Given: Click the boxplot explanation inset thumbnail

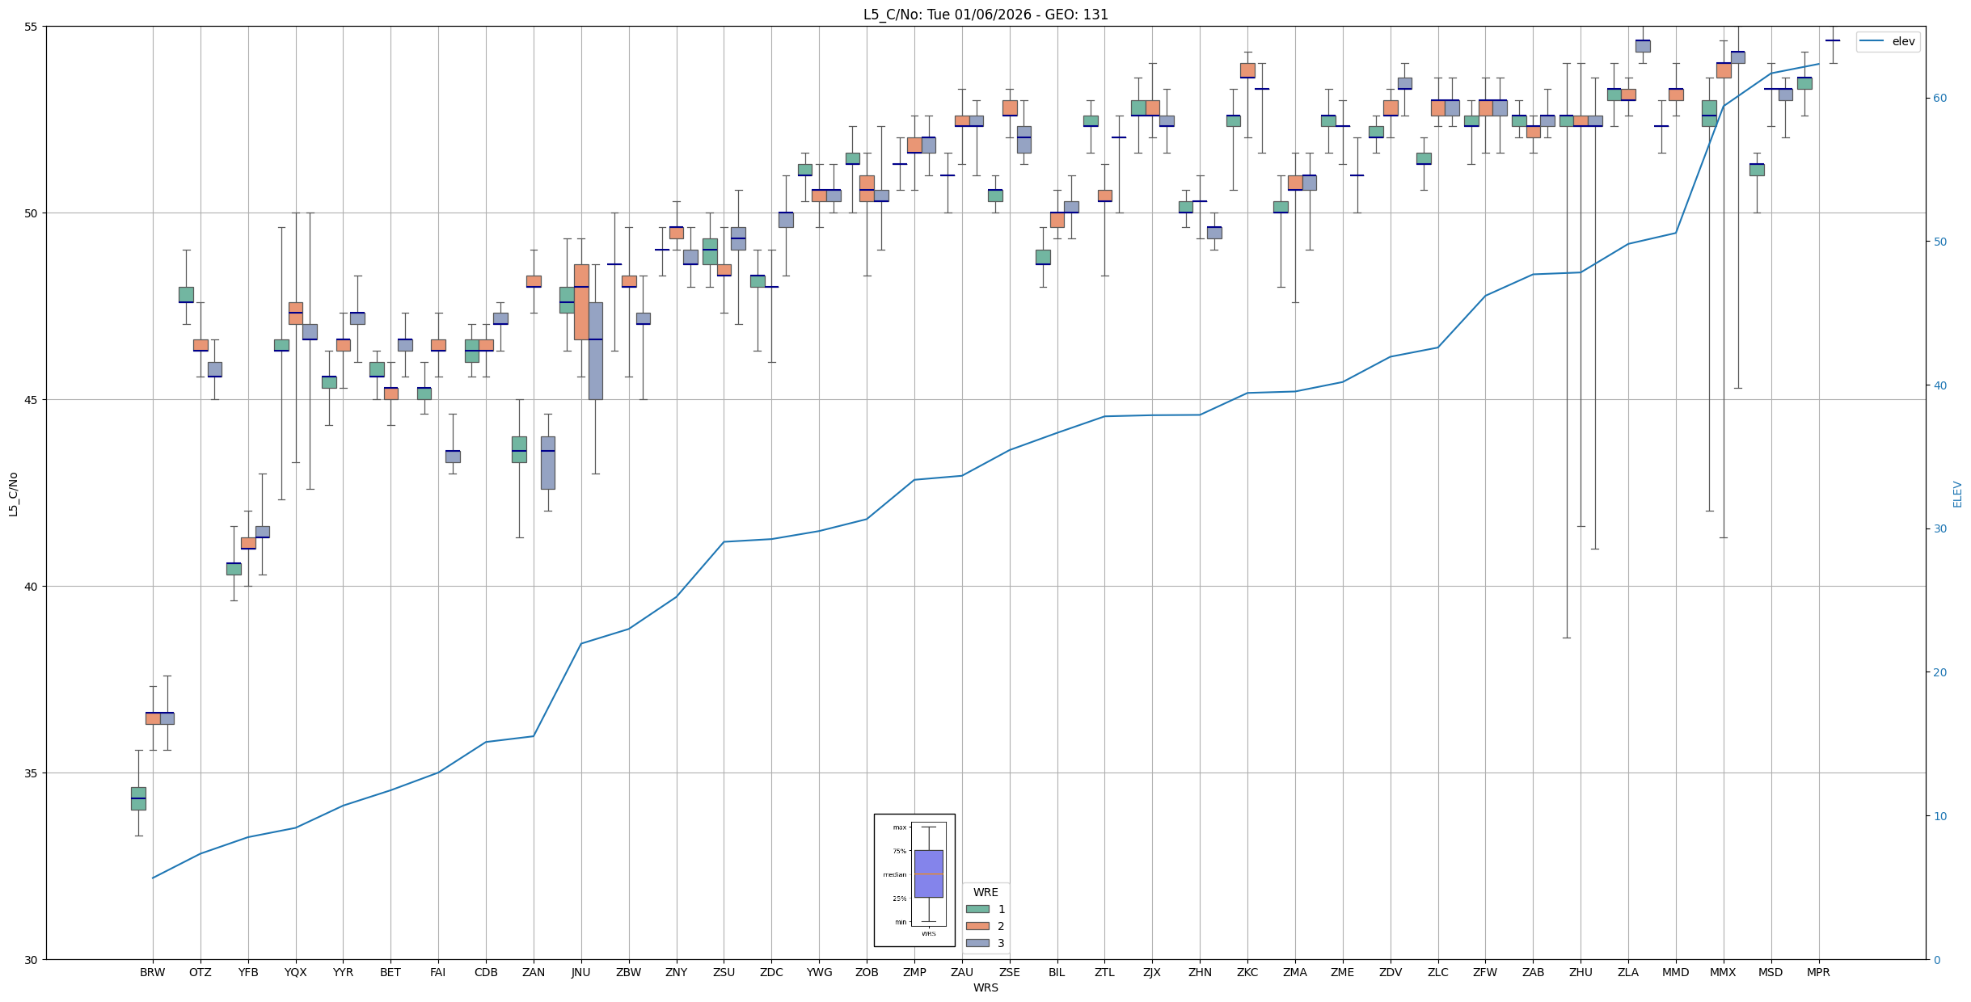Looking at the screenshot, I should click(914, 879).
